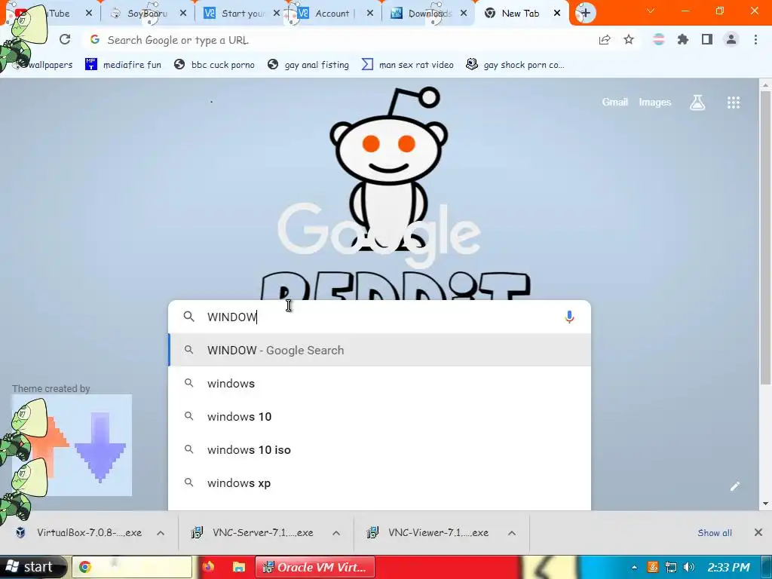Show hidden tray icons arrow

click(634, 567)
